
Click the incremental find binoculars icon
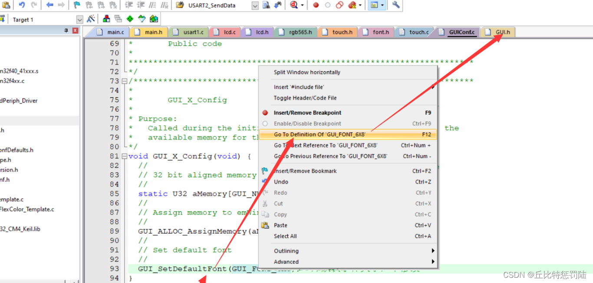[x=278, y=5]
